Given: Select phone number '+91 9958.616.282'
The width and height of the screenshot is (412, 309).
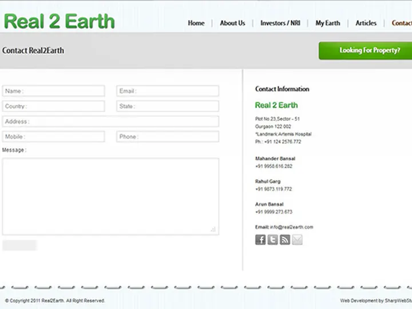Looking at the screenshot, I should pos(274,166).
